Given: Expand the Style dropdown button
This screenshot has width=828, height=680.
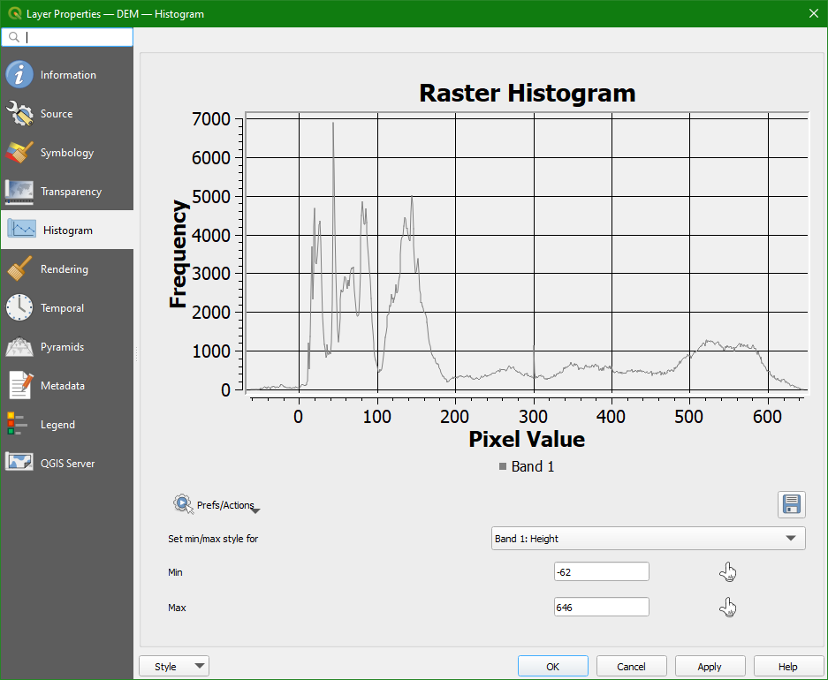Looking at the screenshot, I should [x=174, y=667].
